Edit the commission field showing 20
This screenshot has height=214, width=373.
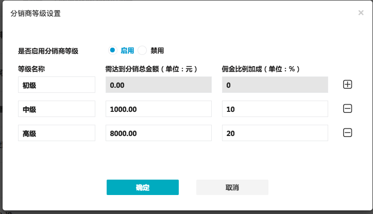coord(275,133)
